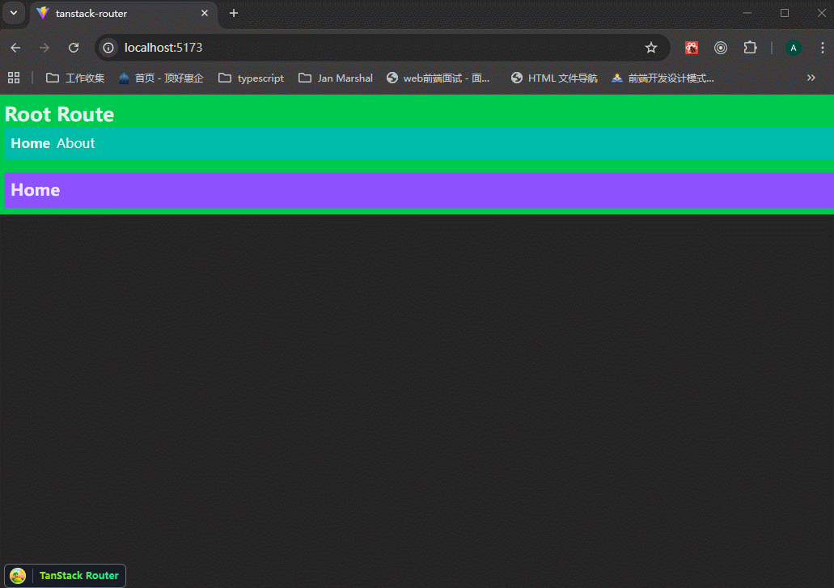Select the tanstack-router browser tab
The image size is (834, 588).
(113, 14)
